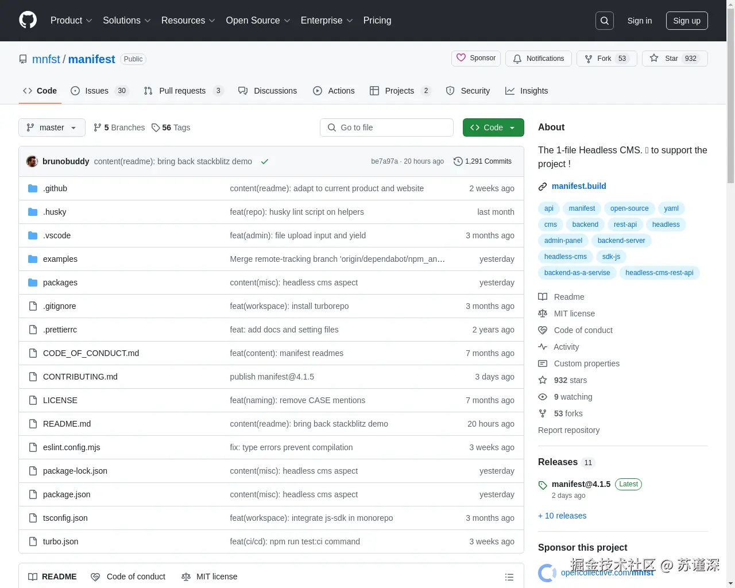The image size is (735, 588).
Task: Click the LICENSE file icon
Action: 33,400
